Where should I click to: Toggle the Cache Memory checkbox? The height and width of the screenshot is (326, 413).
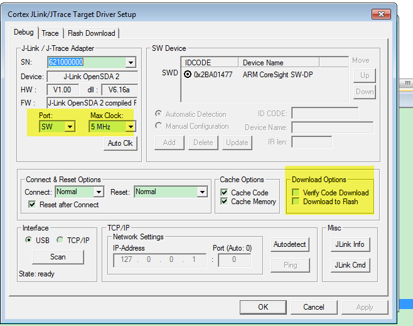224,202
